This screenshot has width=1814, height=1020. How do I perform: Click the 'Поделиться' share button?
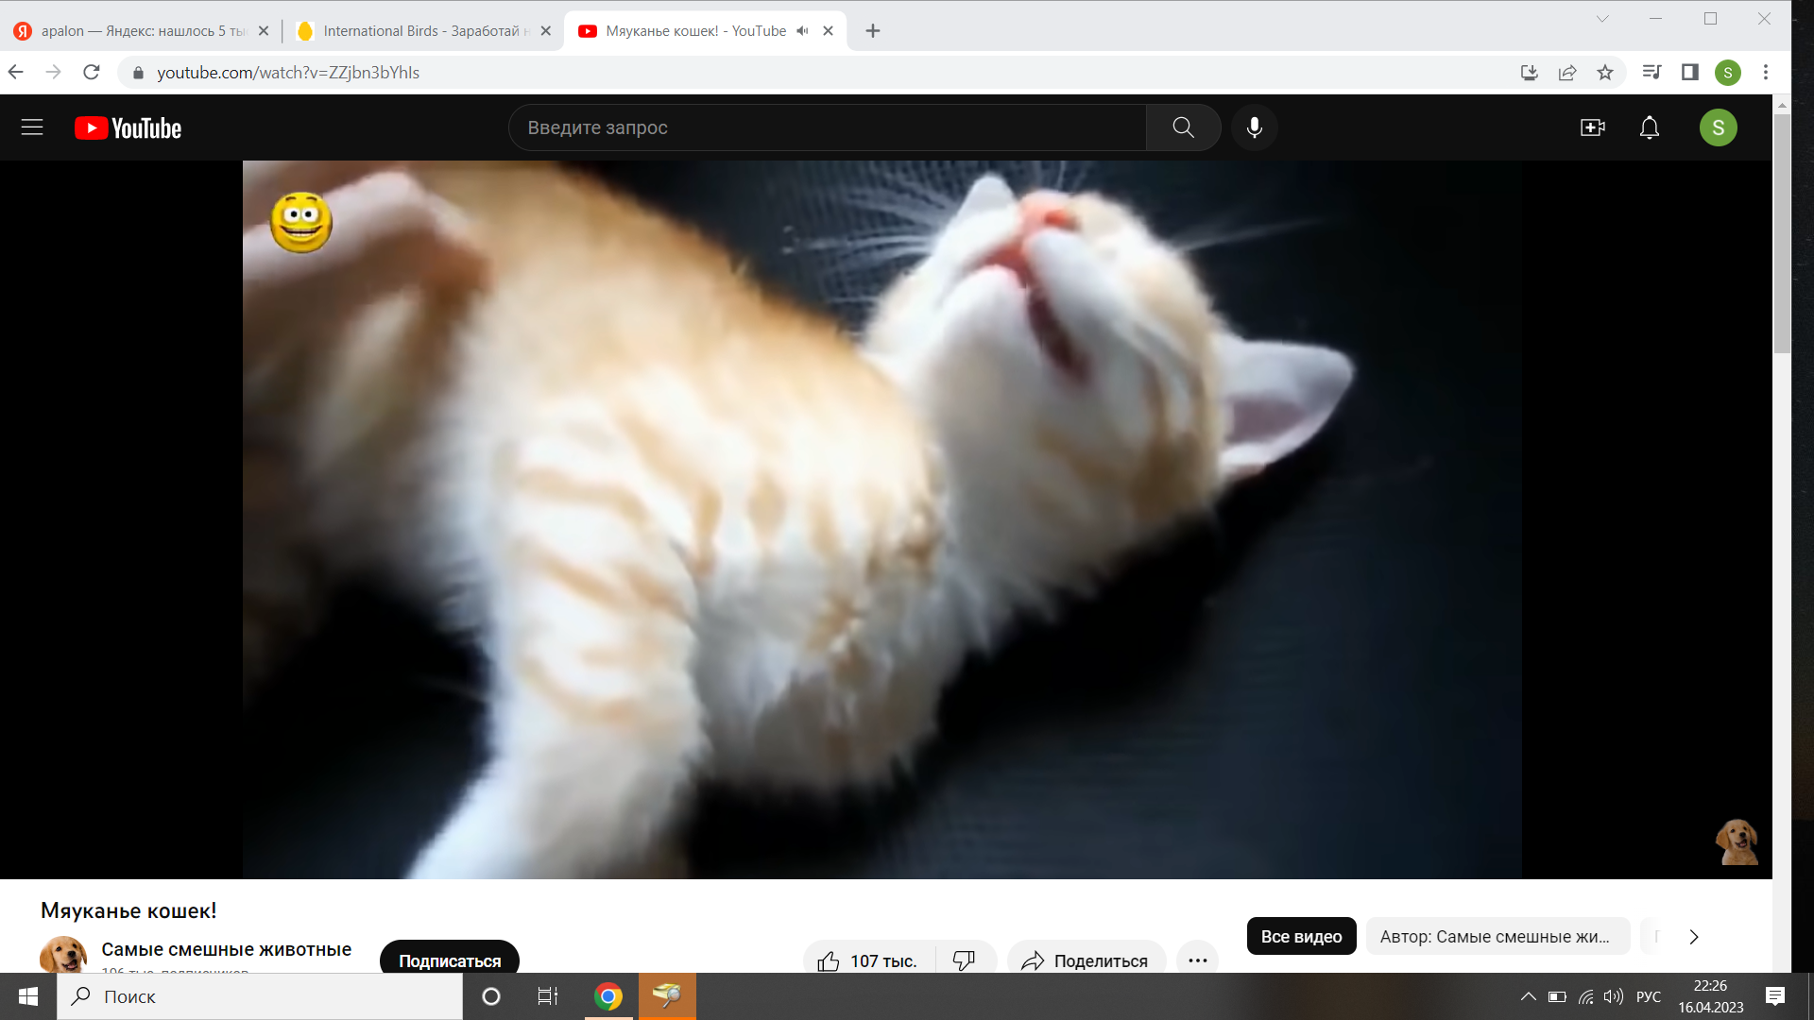(x=1087, y=960)
